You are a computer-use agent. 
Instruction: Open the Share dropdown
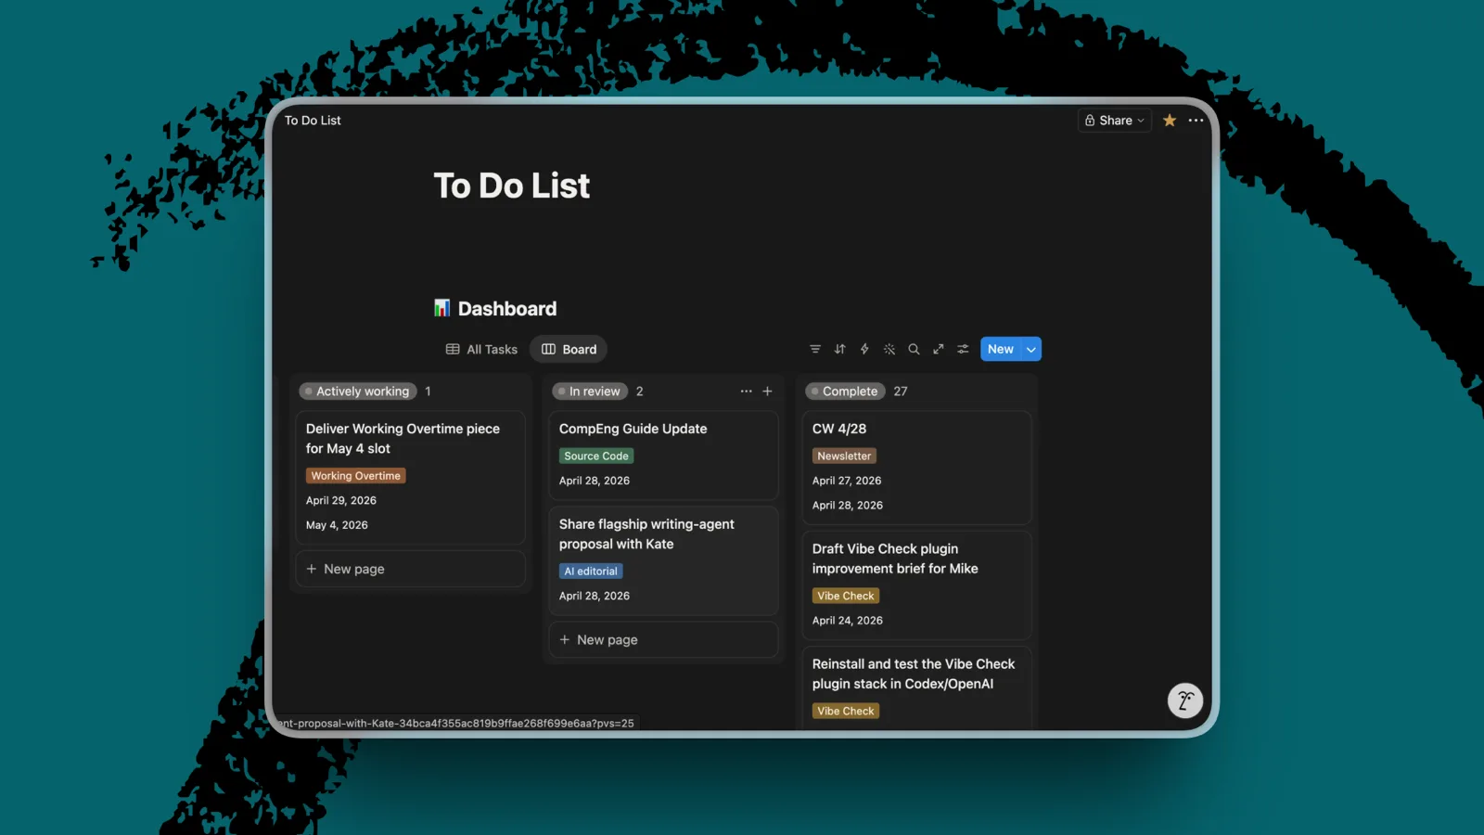tap(1115, 121)
